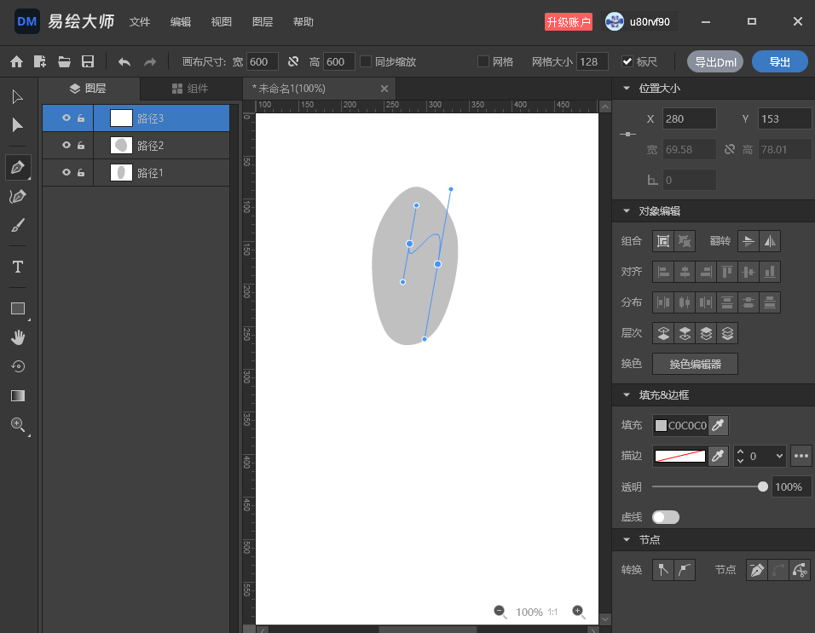Toggle the 虚线 dashed line switch
The width and height of the screenshot is (815, 633).
666,517
